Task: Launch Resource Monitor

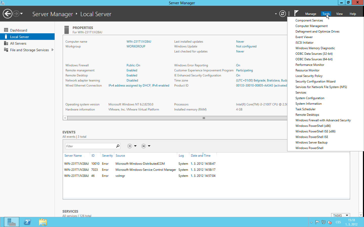Action: 307,70
